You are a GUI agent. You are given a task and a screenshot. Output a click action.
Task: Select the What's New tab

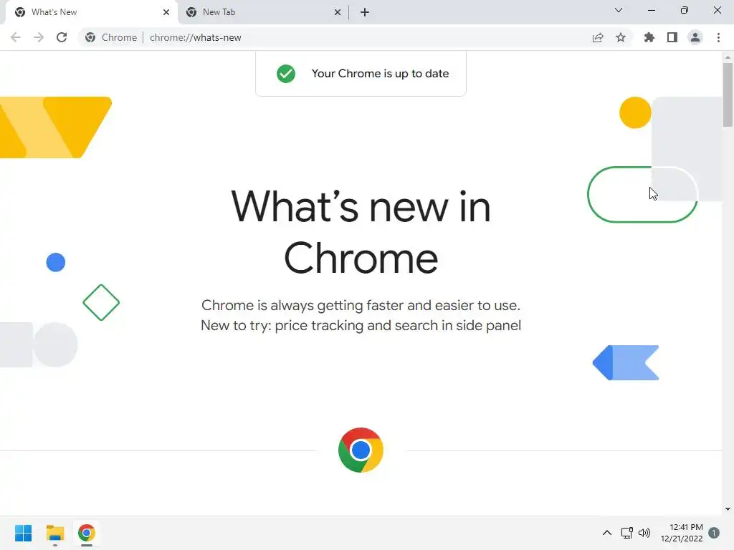pos(91,12)
